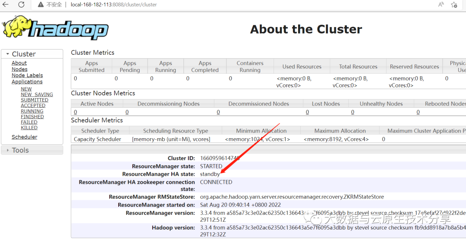
Task: Click the Apps Submitted column header
Action: coord(91,66)
